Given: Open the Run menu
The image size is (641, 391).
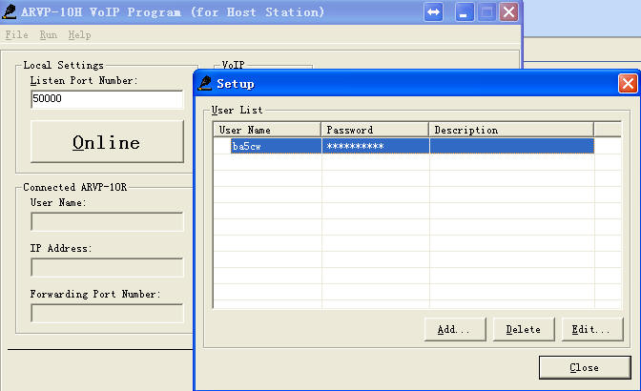Looking at the screenshot, I should pyautogui.click(x=49, y=35).
